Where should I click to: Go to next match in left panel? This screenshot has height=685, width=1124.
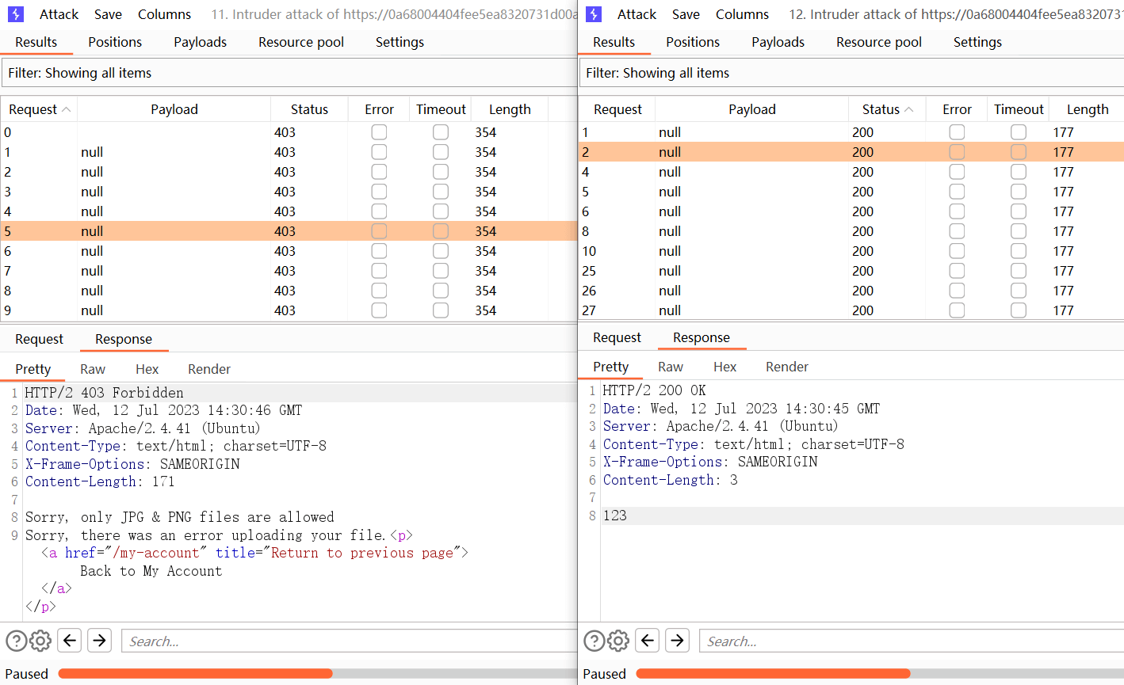99,641
